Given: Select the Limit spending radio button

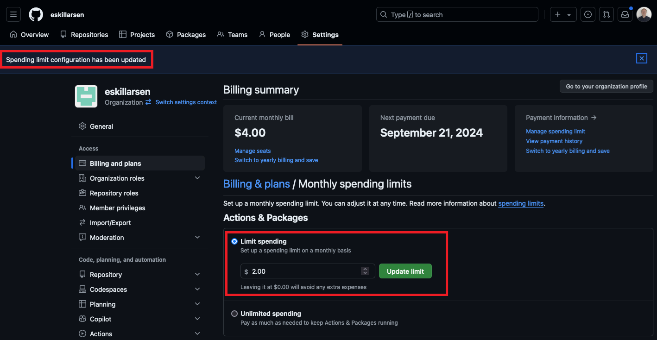Looking at the screenshot, I should tap(234, 241).
